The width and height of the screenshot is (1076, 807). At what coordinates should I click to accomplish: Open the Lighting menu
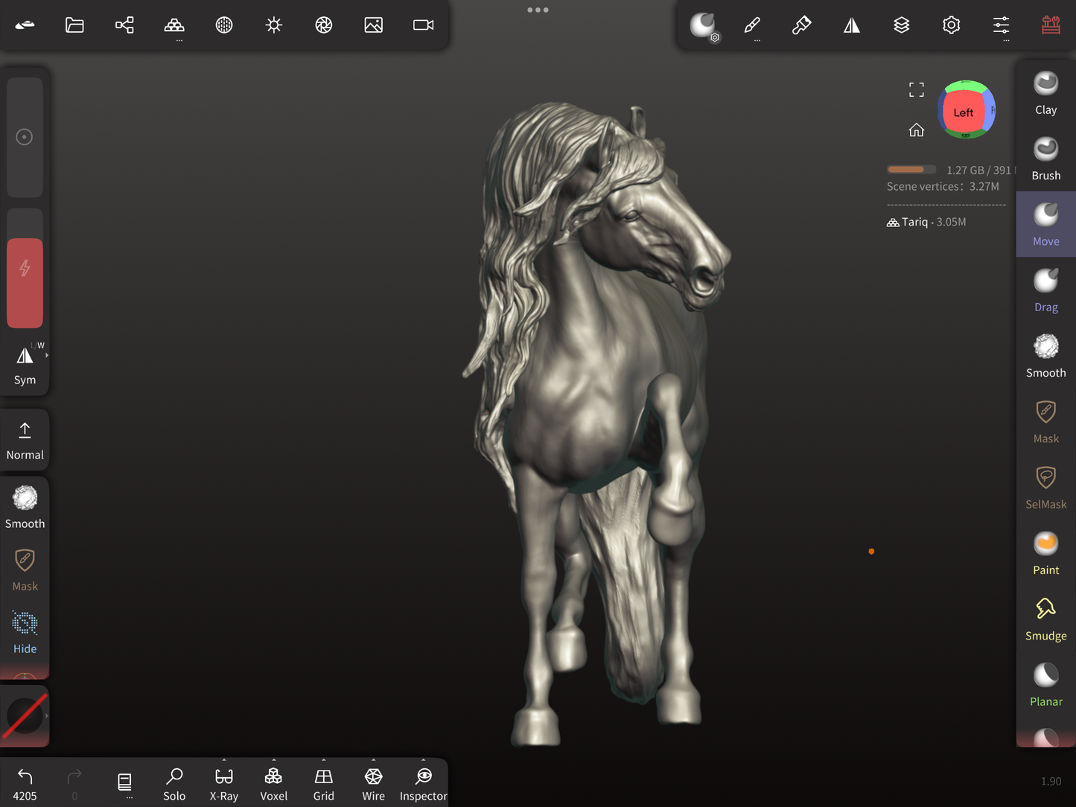click(274, 25)
